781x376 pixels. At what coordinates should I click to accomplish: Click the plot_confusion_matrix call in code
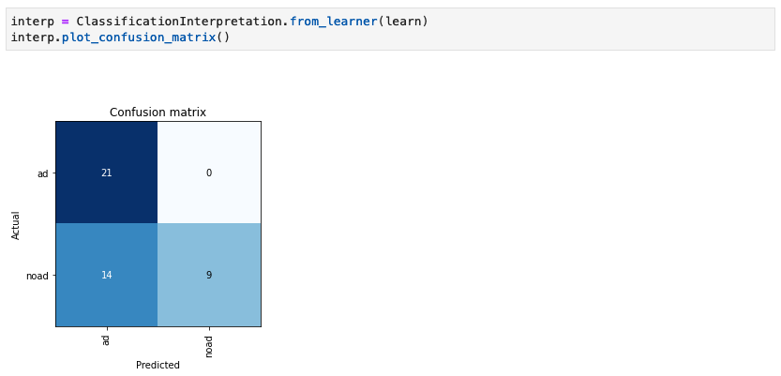click(x=139, y=38)
